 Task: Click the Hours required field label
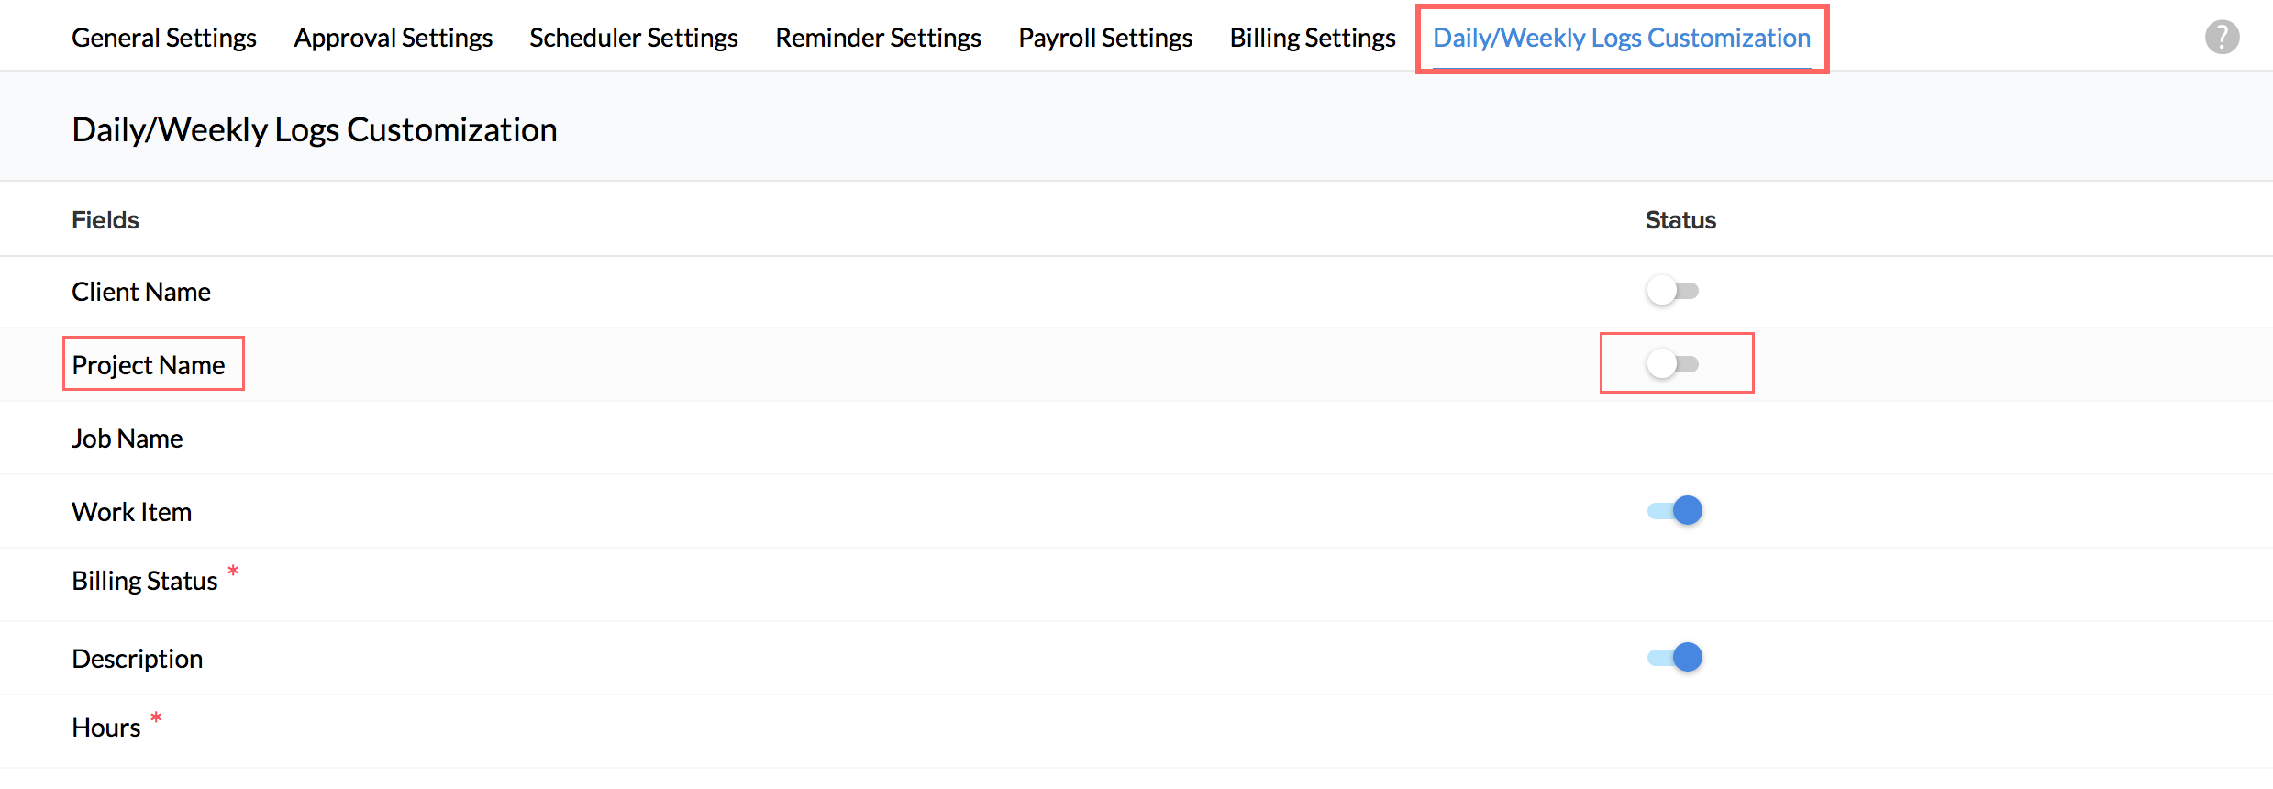click(106, 728)
